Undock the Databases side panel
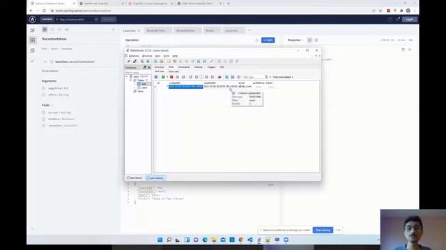The height and width of the screenshot is (250, 446). pyautogui.click(x=144, y=67)
